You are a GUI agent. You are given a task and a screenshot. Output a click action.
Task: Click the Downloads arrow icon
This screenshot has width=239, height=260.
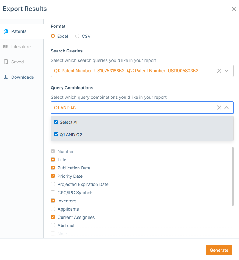pyautogui.click(x=5, y=77)
